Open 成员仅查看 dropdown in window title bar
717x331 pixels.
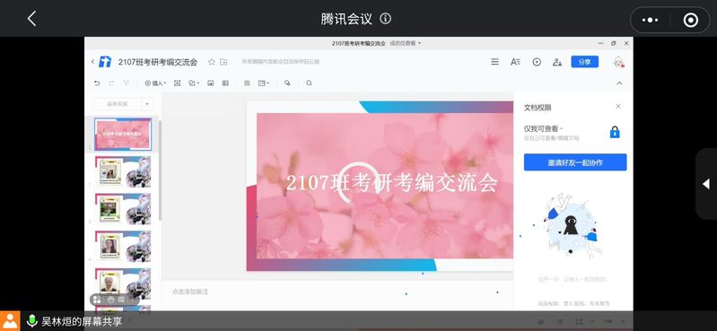point(405,43)
